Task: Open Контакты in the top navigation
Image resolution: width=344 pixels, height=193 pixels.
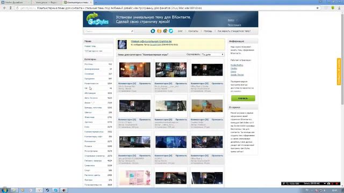Action: (x=193, y=31)
